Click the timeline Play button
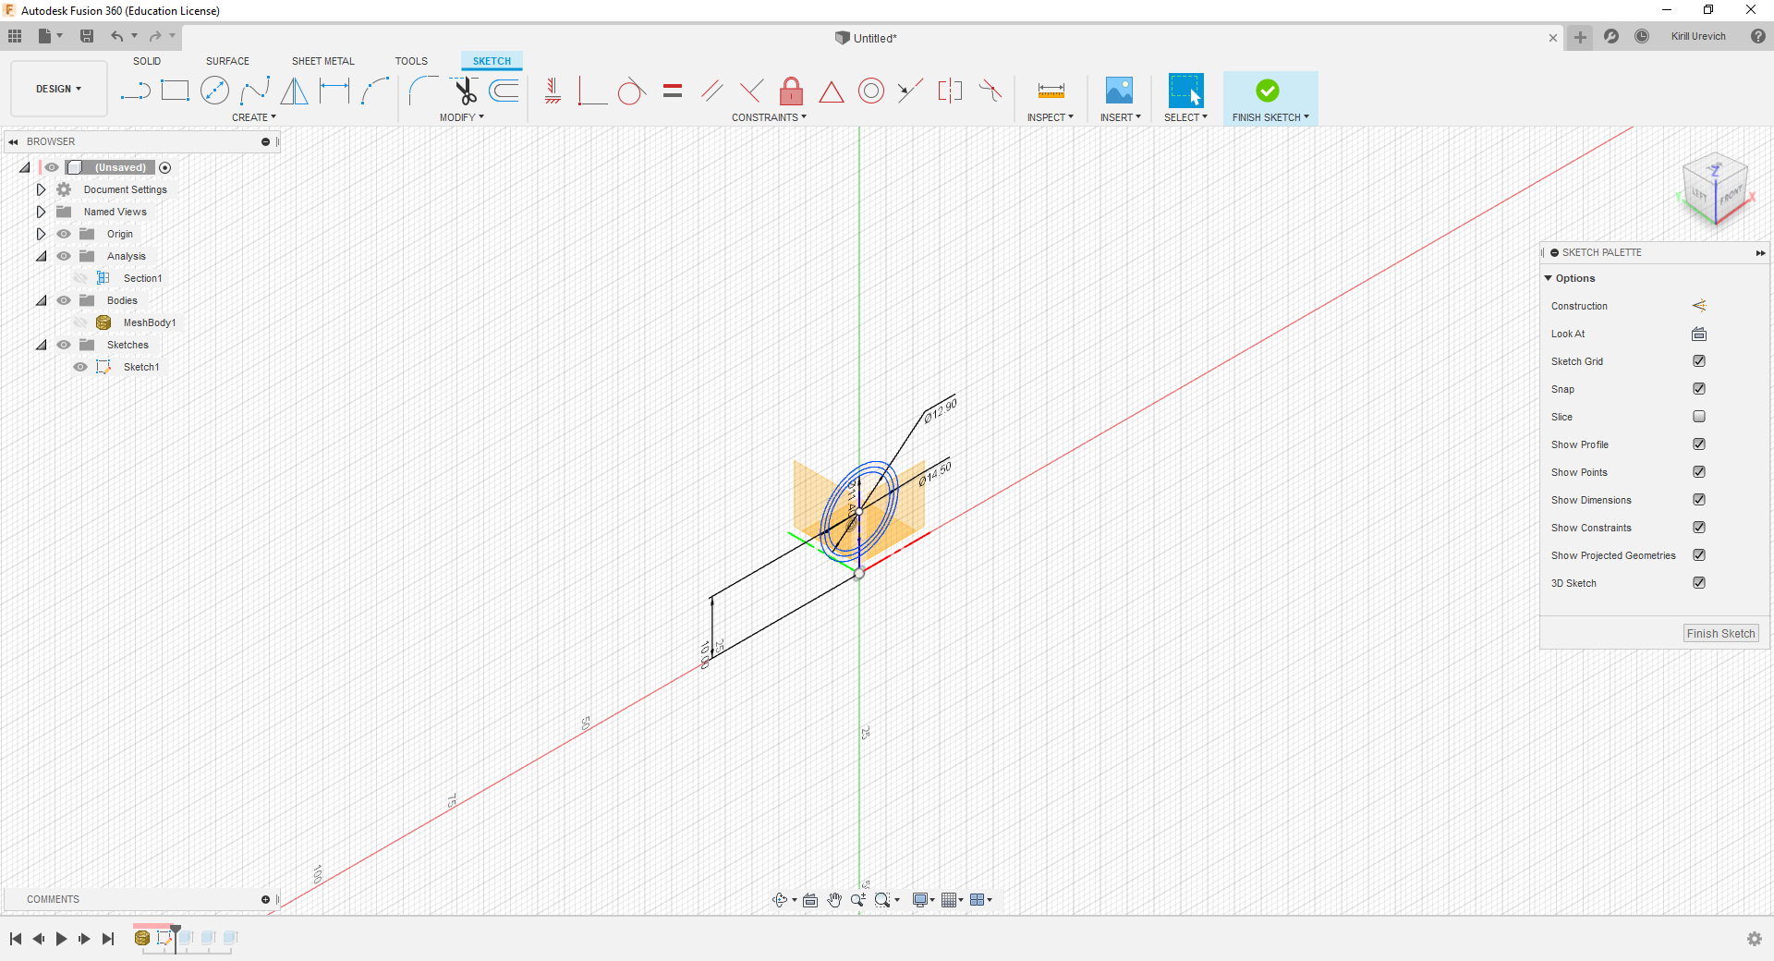Image resolution: width=1774 pixels, height=961 pixels. (61, 939)
